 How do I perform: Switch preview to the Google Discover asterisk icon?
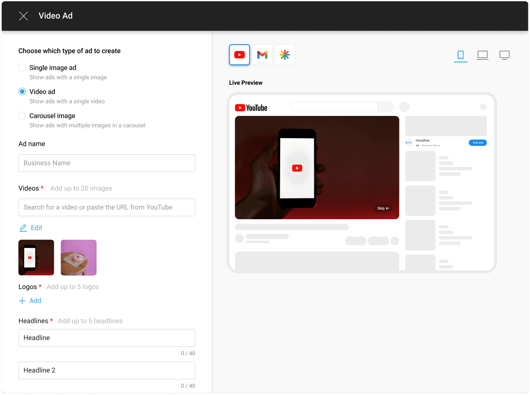pos(285,55)
